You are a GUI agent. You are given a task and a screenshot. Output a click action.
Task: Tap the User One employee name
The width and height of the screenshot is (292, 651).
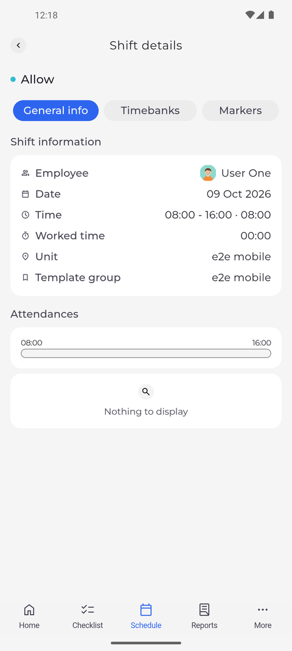246,173
